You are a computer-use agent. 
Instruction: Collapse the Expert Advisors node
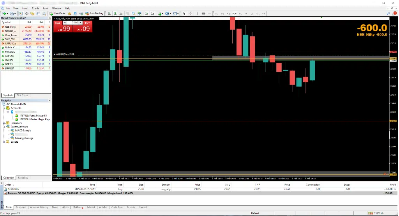pyautogui.click(x=4, y=127)
